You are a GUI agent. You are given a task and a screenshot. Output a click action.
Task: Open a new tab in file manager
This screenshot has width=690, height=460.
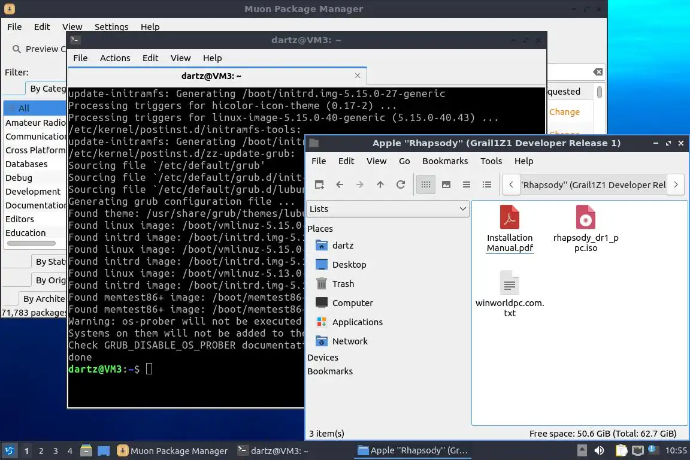[319, 184]
